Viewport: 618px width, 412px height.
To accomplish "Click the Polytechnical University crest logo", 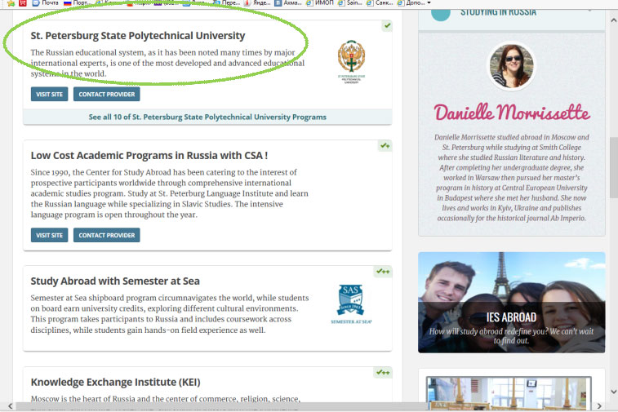I will pos(351,61).
